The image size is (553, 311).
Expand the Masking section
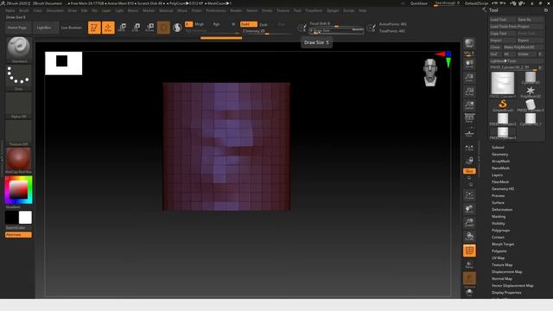tap(499, 217)
